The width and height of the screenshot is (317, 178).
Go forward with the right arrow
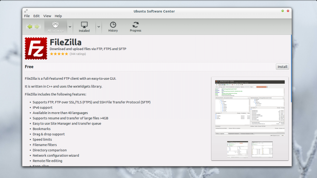click(37, 27)
